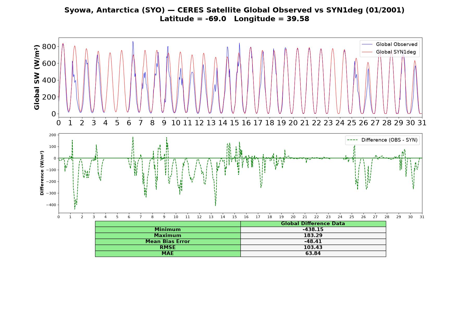Select the -48.41 mean bias value
The width and height of the screenshot is (469, 313).
(x=313, y=242)
